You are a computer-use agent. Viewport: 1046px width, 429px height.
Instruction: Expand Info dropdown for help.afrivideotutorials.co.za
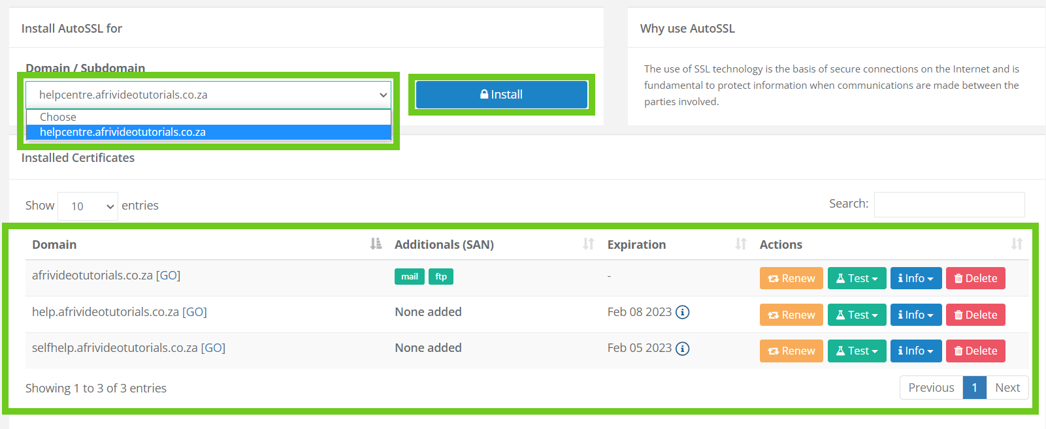[915, 315]
